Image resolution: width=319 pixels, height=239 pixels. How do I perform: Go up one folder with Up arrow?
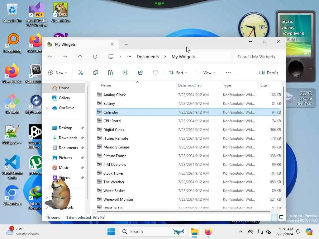80,57
